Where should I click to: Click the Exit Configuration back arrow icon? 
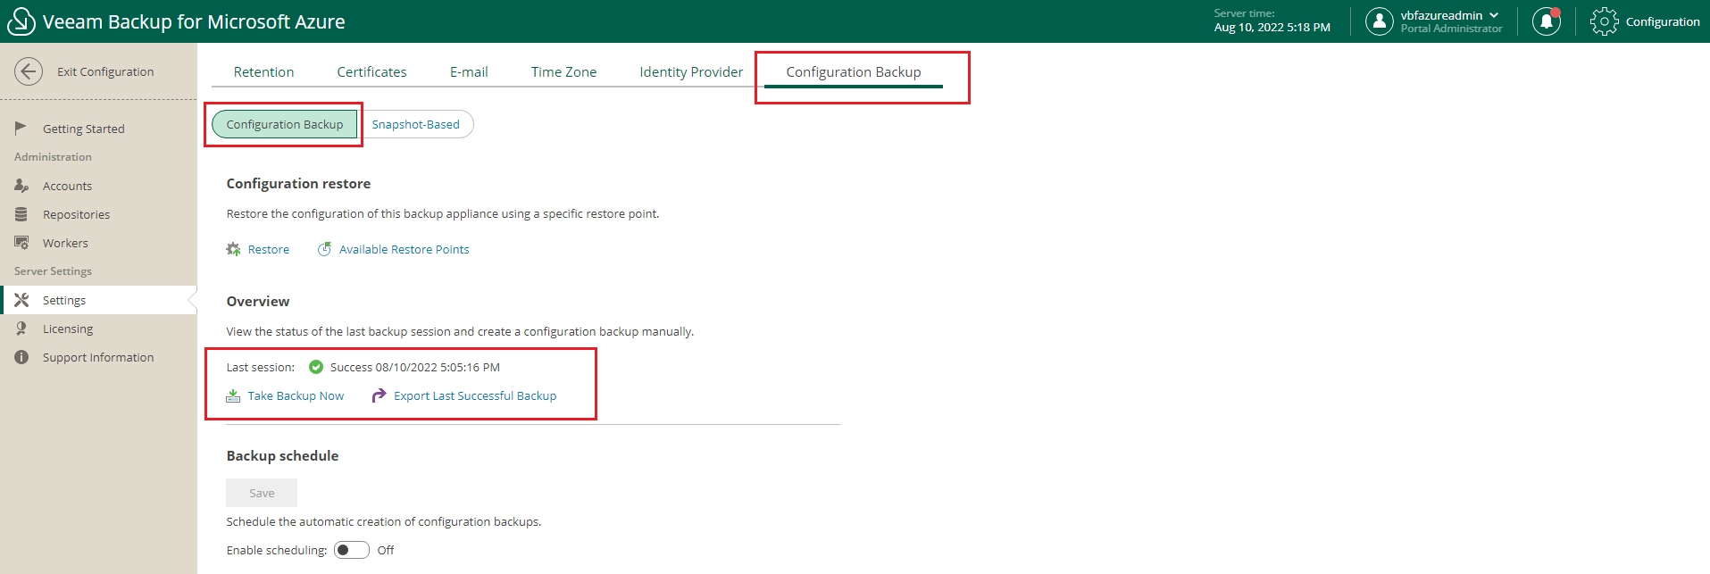29,71
